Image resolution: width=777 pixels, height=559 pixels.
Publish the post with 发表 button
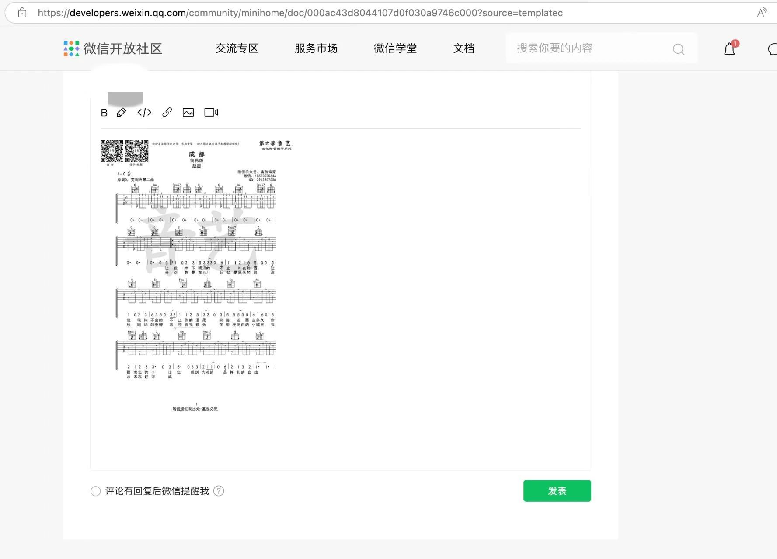[557, 491]
